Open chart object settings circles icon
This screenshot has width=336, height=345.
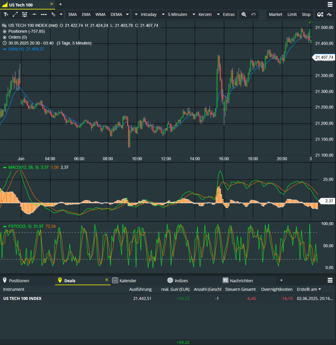[320, 14]
